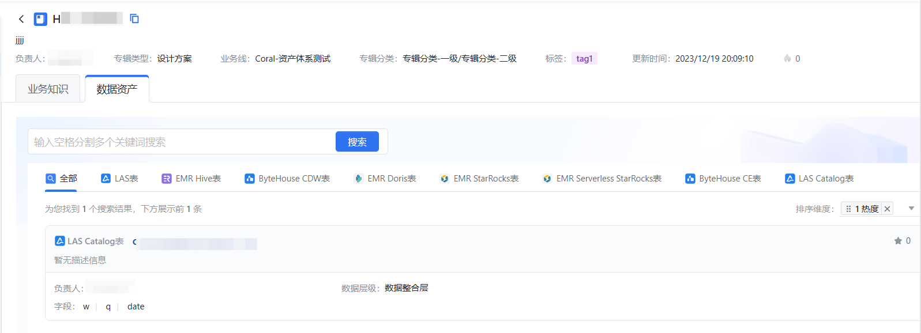Remove the 热度 sort tag
This screenshot has height=333, width=921.
point(888,209)
